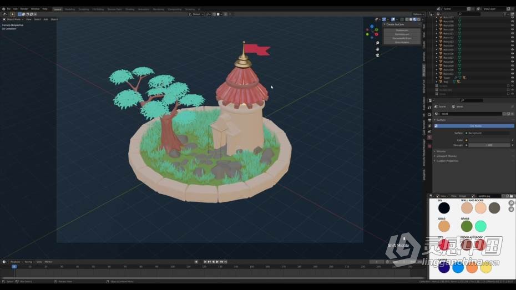Click the Strength value slider
The image size is (516, 290).
tap(490, 145)
